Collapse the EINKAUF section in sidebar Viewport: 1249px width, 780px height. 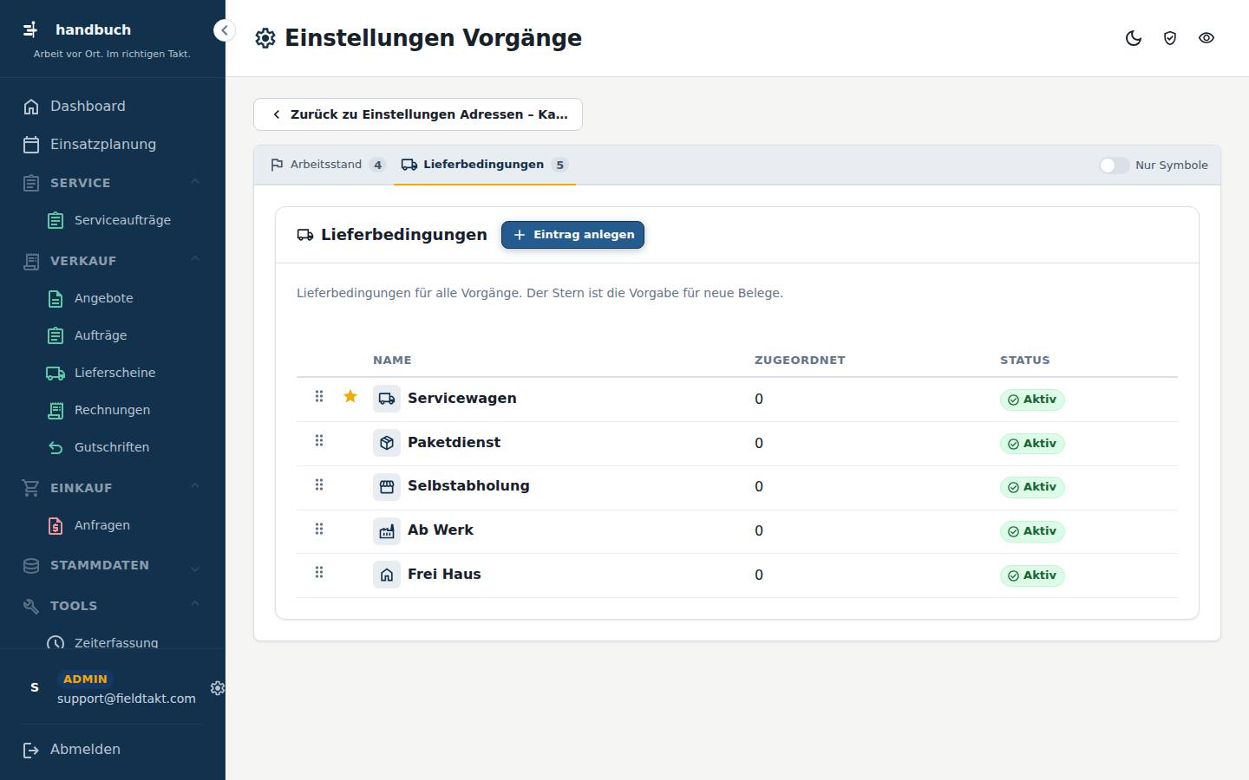195,486
